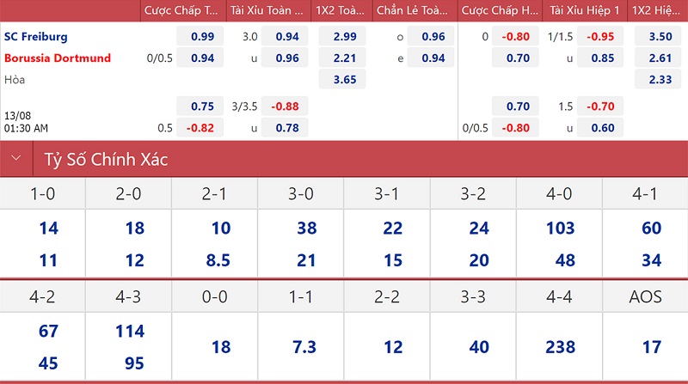Bet on correct score 1-1 at 7.3
The image size is (688, 384).
[304, 347]
